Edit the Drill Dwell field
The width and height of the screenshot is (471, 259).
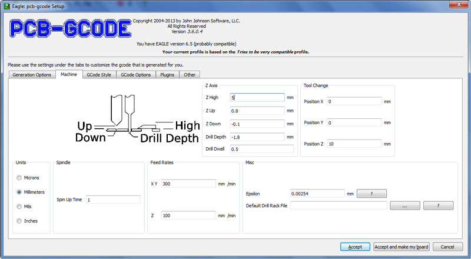click(x=261, y=149)
